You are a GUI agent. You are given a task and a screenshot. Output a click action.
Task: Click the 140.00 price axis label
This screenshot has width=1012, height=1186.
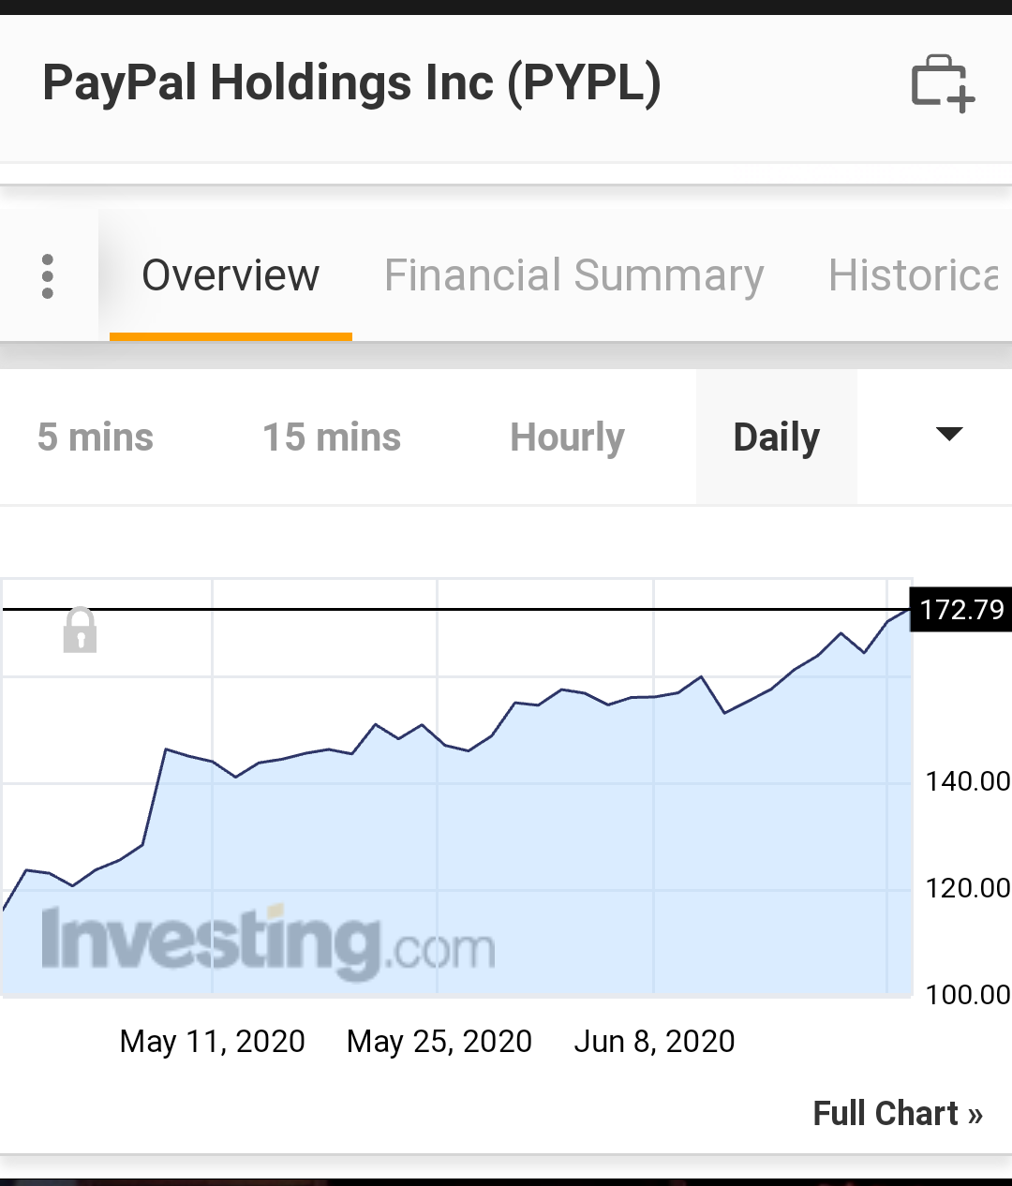(x=967, y=781)
